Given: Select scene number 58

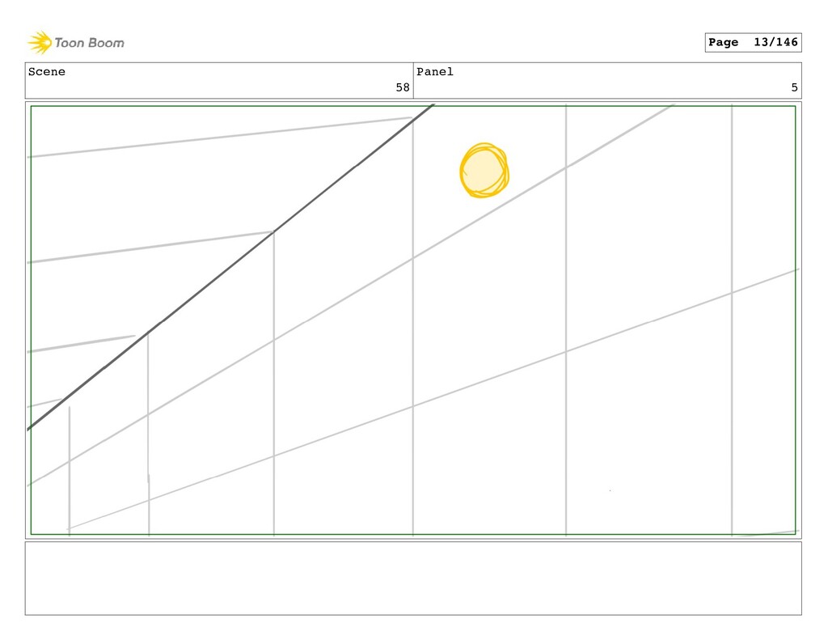Looking at the screenshot, I should tap(403, 87).
